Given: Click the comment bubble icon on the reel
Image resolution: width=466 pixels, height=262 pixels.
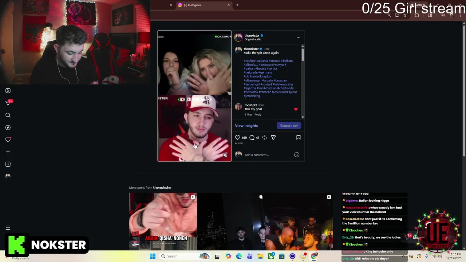Looking at the screenshot, I should [x=252, y=138].
